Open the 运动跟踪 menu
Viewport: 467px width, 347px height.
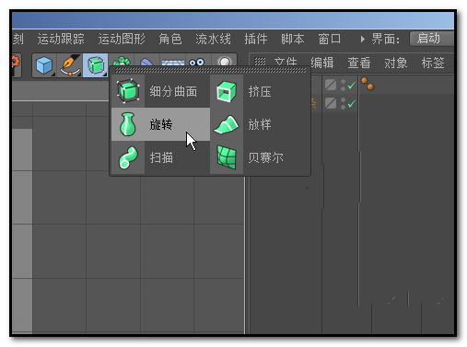pos(61,39)
